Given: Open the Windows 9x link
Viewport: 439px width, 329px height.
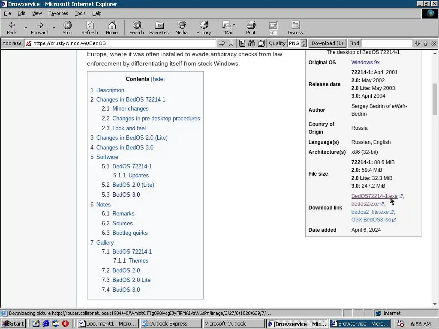Looking at the screenshot, I should point(365,63).
